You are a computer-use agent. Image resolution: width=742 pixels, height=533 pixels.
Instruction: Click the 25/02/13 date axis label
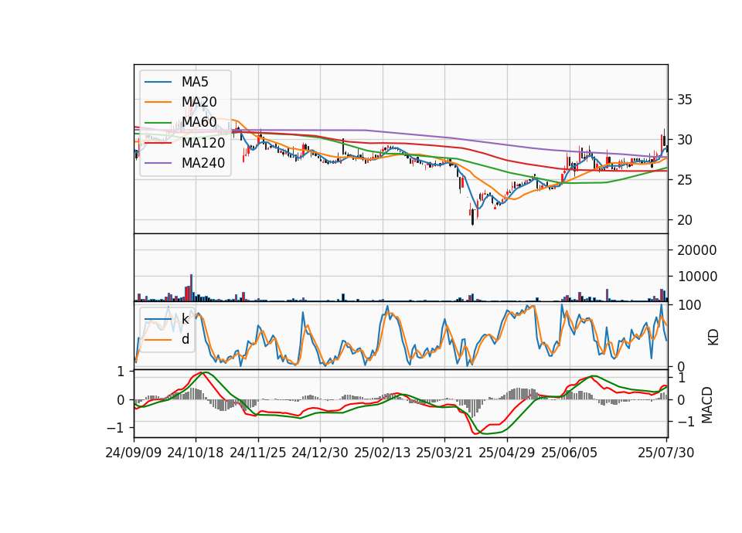click(x=383, y=453)
